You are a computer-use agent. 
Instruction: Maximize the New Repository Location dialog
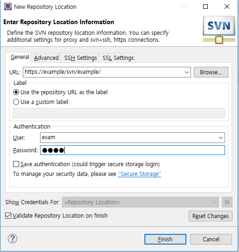click(x=205, y=6)
